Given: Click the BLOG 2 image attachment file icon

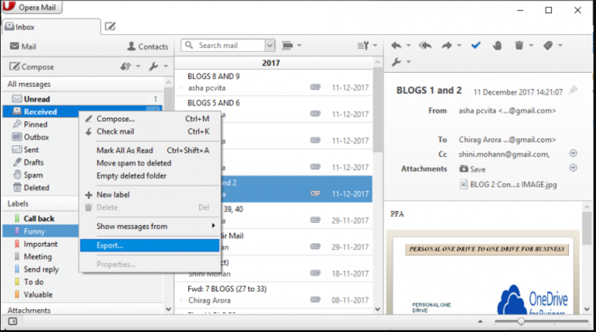Looking at the screenshot, I should (463, 184).
